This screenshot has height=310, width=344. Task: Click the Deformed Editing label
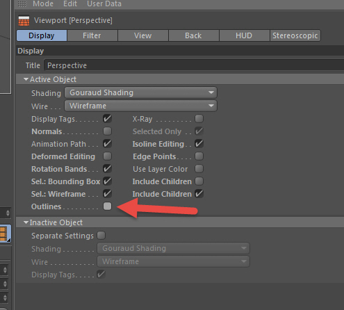coord(63,156)
